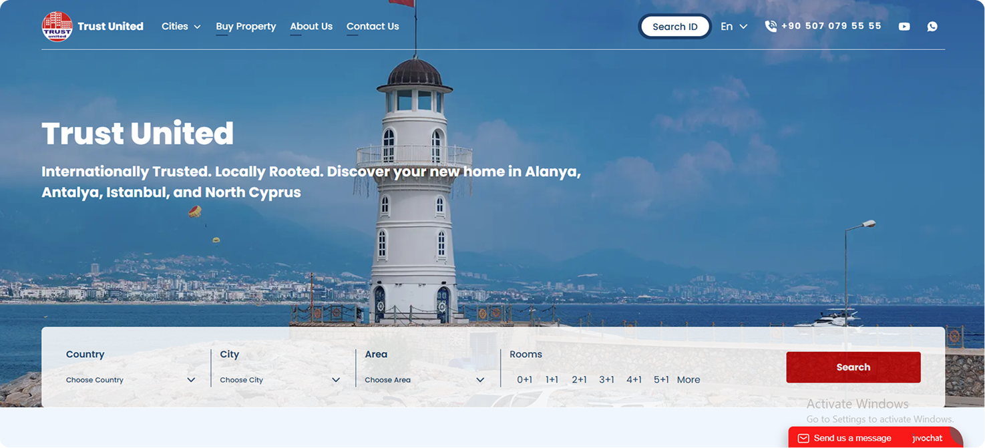Screen dimensions: 985x448
Task: Select the 0+1 rooms option
Action: point(525,380)
